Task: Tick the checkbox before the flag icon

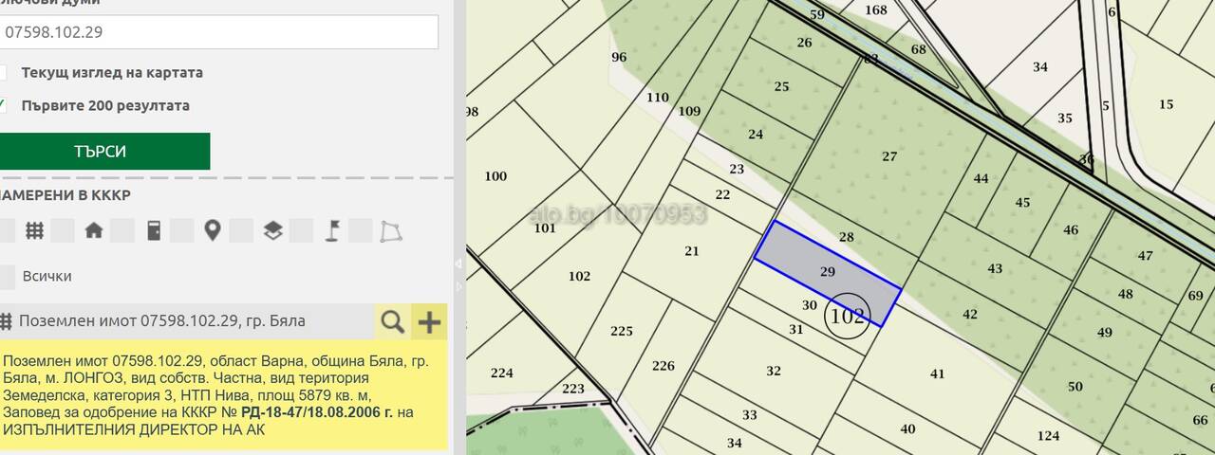Action: coord(301,230)
